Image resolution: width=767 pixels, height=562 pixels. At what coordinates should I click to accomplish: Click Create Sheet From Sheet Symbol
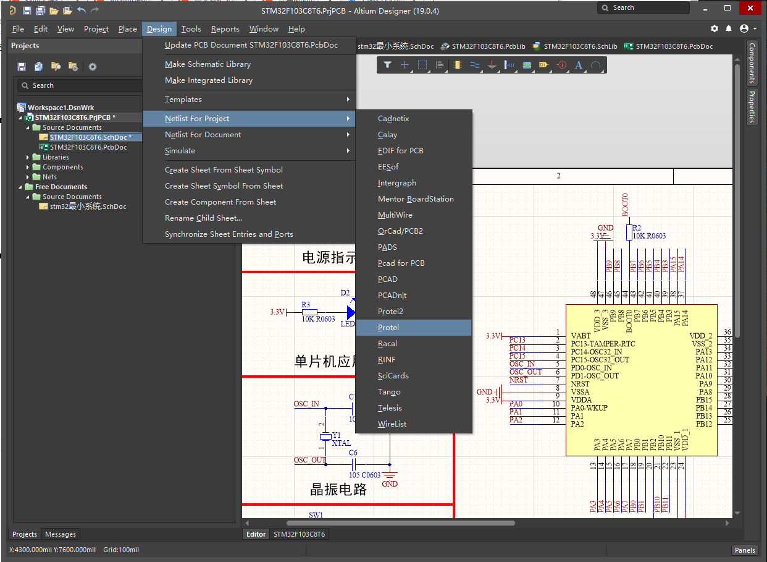tap(249, 170)
